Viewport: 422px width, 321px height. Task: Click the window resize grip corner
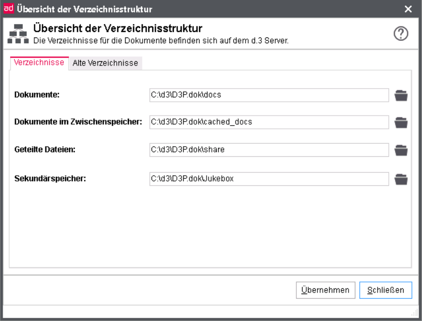[x=414, y=313]
